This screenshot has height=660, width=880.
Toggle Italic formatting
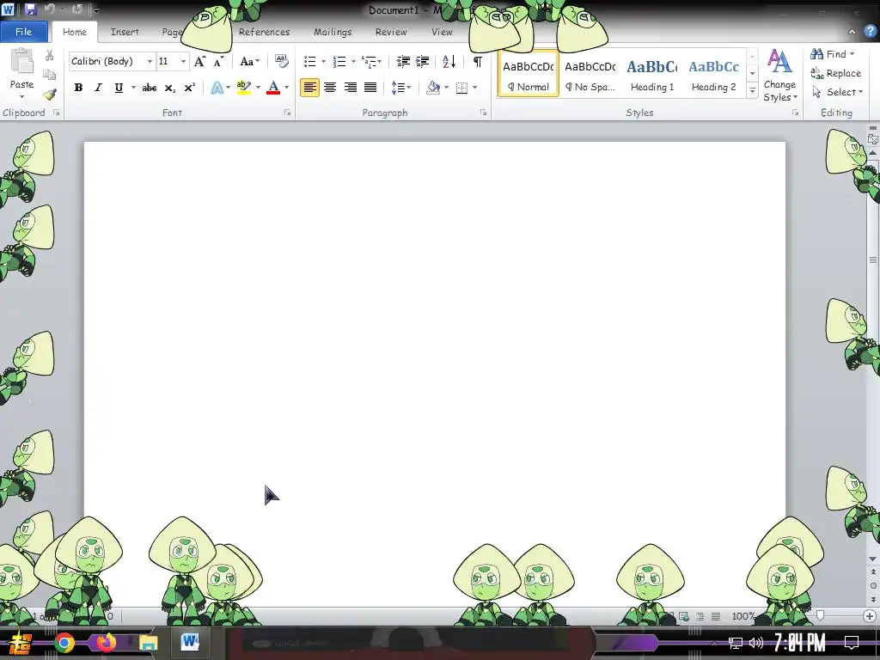(98, 88)
